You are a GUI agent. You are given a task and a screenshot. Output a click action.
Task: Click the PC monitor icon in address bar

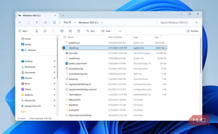(x=54, y=22)
